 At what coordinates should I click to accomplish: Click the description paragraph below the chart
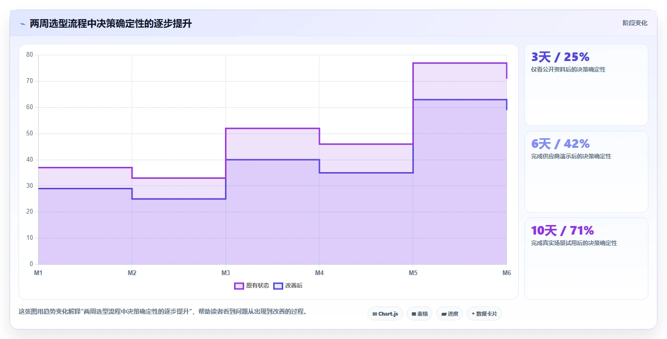coord(163,312)
